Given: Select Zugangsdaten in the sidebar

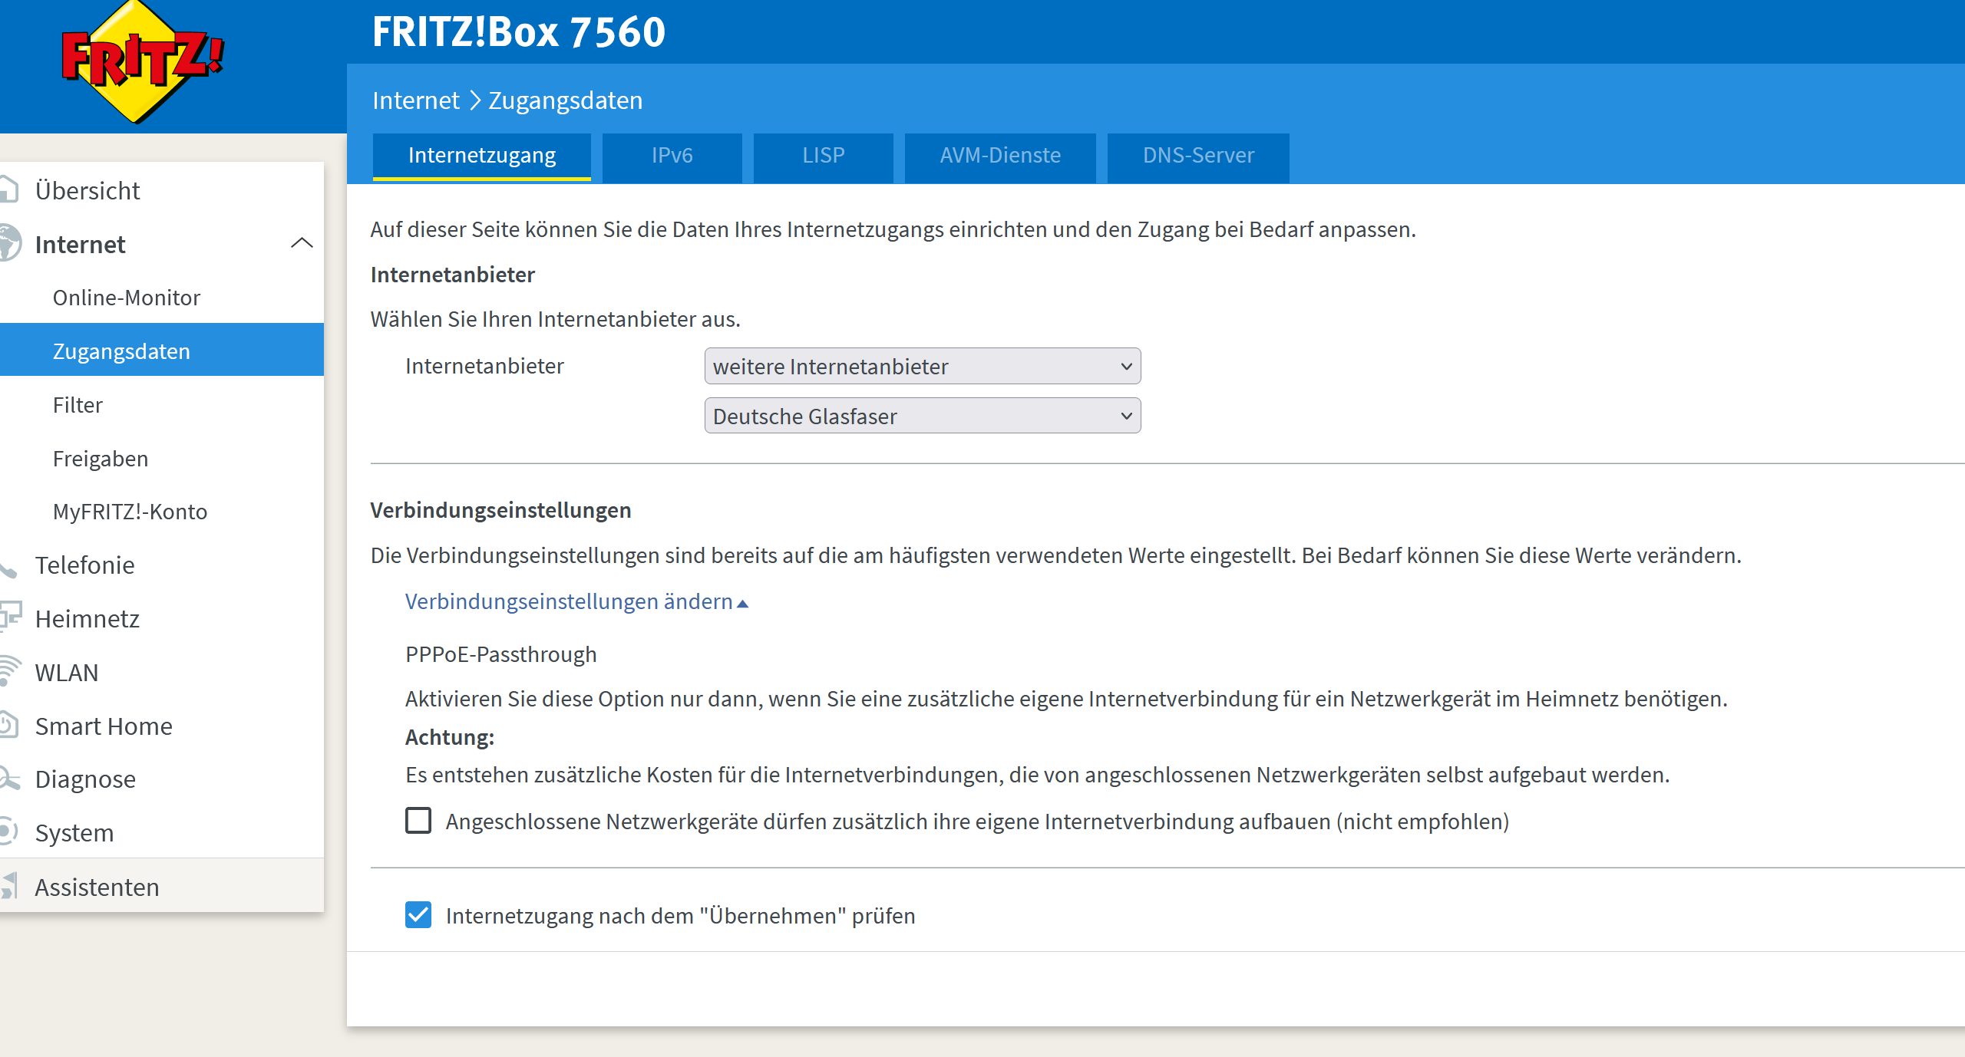Looking at the screenshot, I should 162,350.
